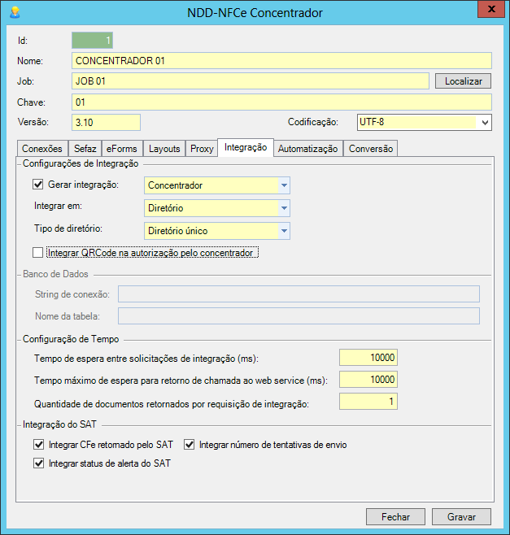The width and height of the screenshot is (510, 535).
Task: Enable Integrar QRCode na autorização checkbox
Action: (38, 253)
